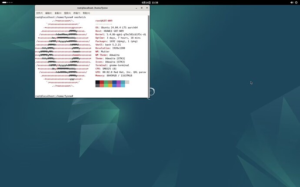This screenshot has height=187, width=300.
Task: Click the Theme: Adwaita [GTK3] line
Action: (x=110, y=59)
